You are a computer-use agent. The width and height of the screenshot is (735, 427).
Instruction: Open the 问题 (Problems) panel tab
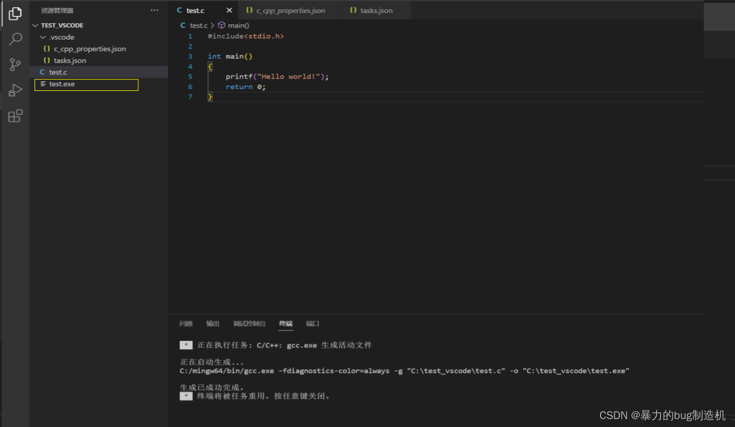point(186,324)
